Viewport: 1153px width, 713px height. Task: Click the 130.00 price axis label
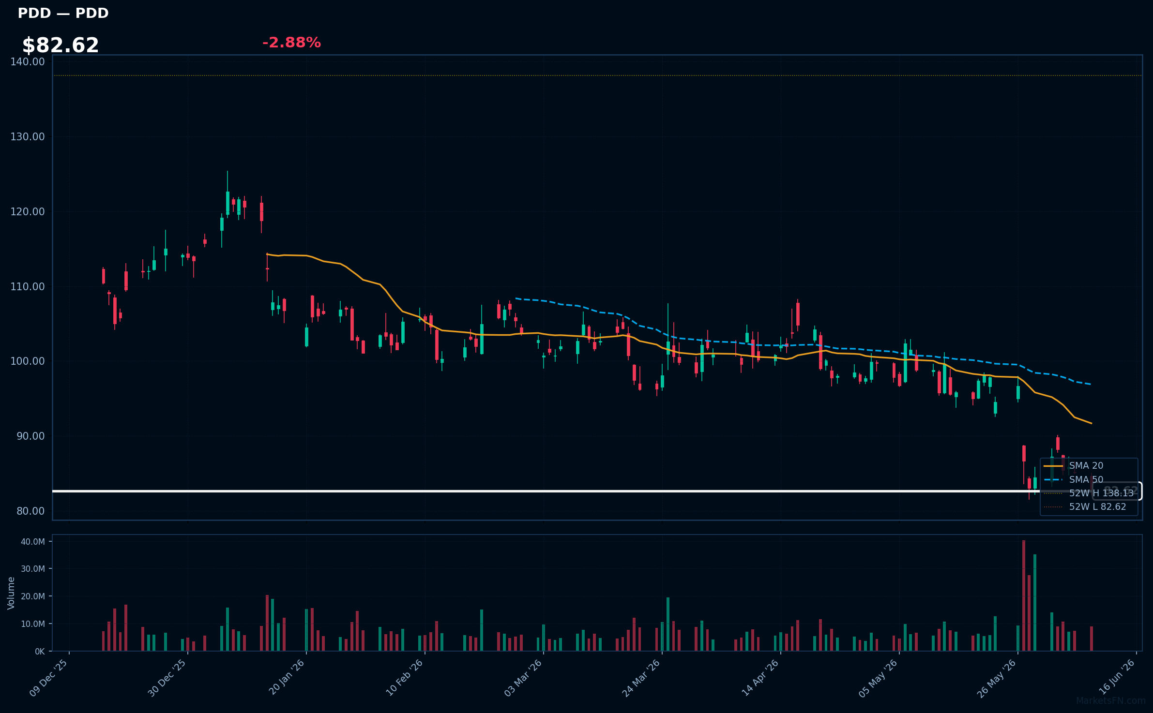pos(28,136)
